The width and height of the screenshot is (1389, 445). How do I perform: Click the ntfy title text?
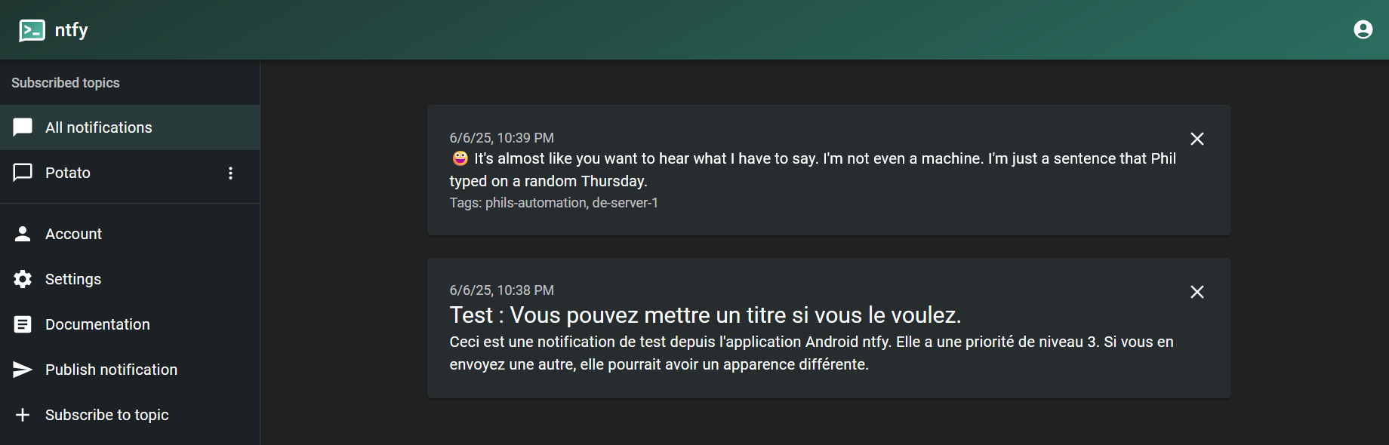(71, 30)
